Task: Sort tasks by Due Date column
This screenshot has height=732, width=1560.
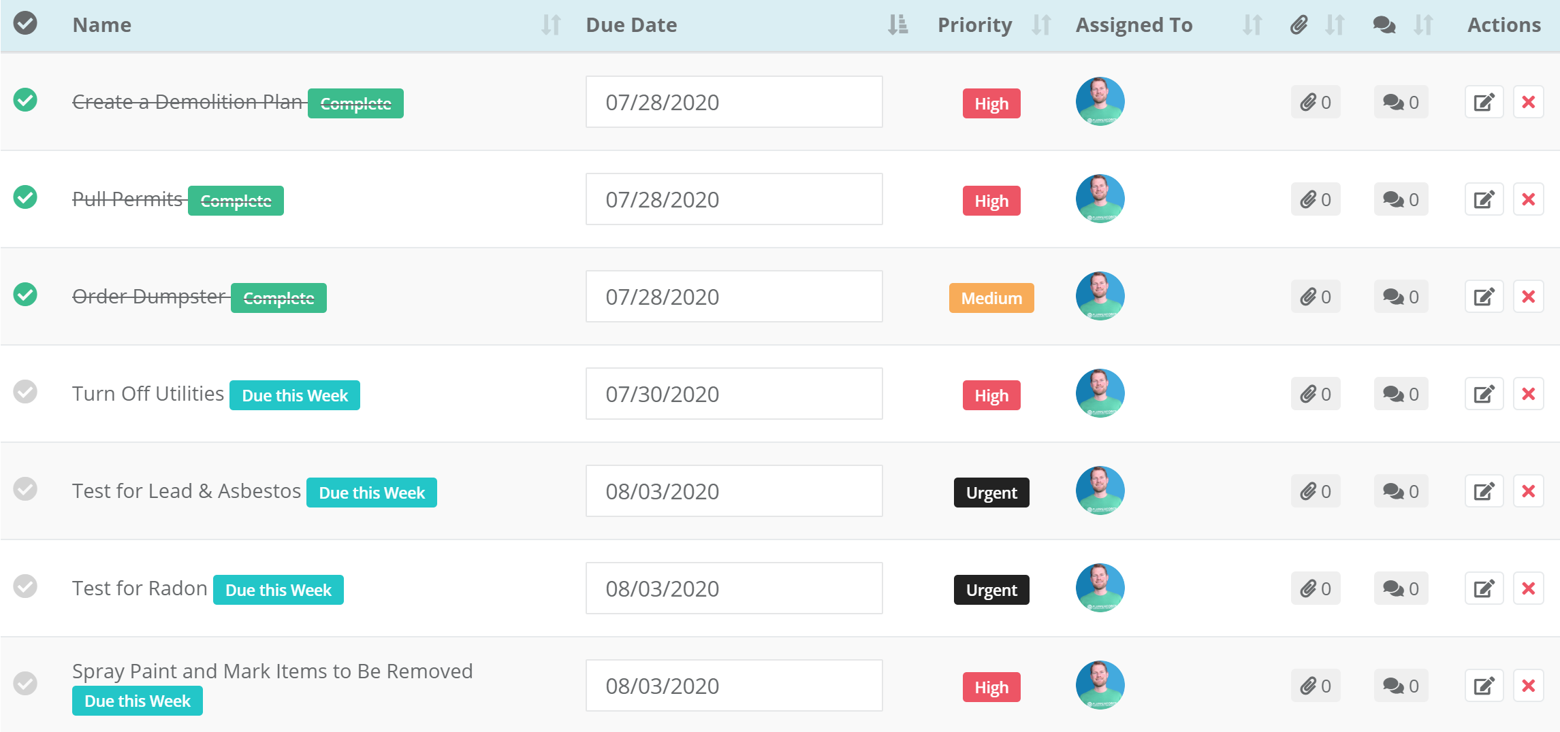Action: [x=897, y=25]
